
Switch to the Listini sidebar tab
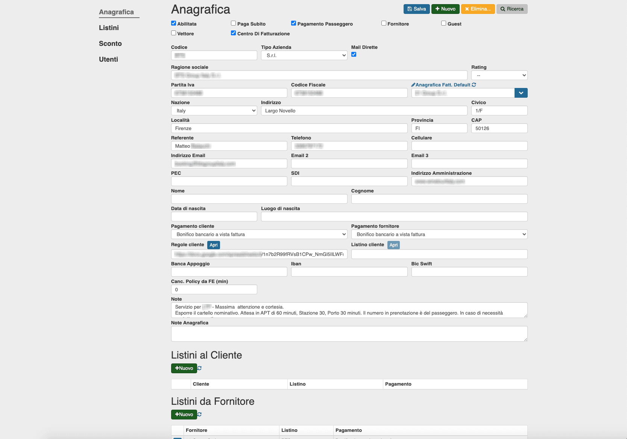tap(109, 28)
